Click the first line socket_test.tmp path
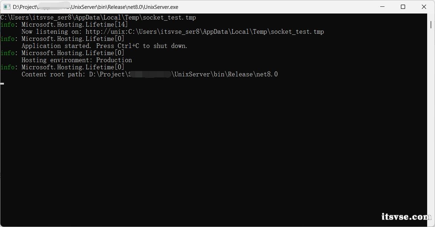This screenshot has width=435, height=227. point(98,17)
